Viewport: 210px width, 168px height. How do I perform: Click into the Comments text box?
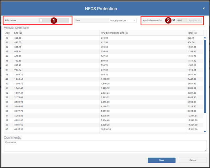pos(105,146)
